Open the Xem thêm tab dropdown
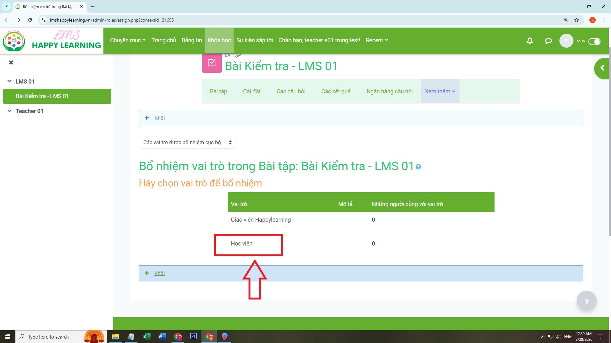Screen dimensions: 611x343 [440, 91]
